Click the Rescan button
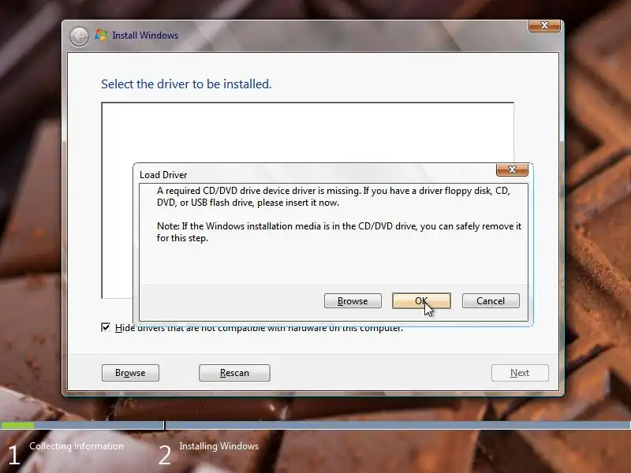The height and width of the screenshot is (473, 631). (x=234, y=373)
